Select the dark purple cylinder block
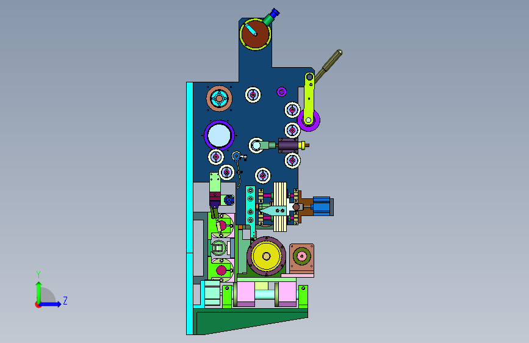Viewport: 529px width, 343px height. pos(289,145)
